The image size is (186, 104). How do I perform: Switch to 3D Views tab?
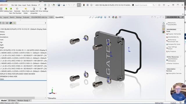pos(12,101)
